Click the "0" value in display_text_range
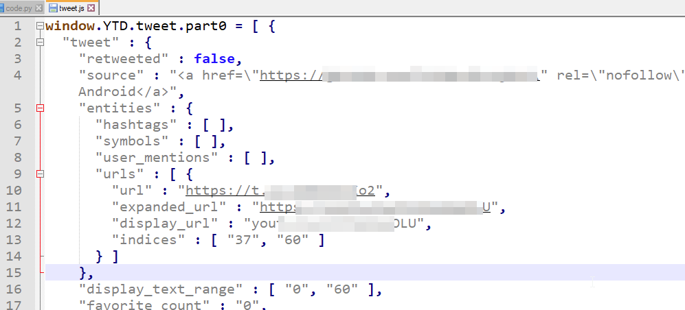 (x=297, y=289)
